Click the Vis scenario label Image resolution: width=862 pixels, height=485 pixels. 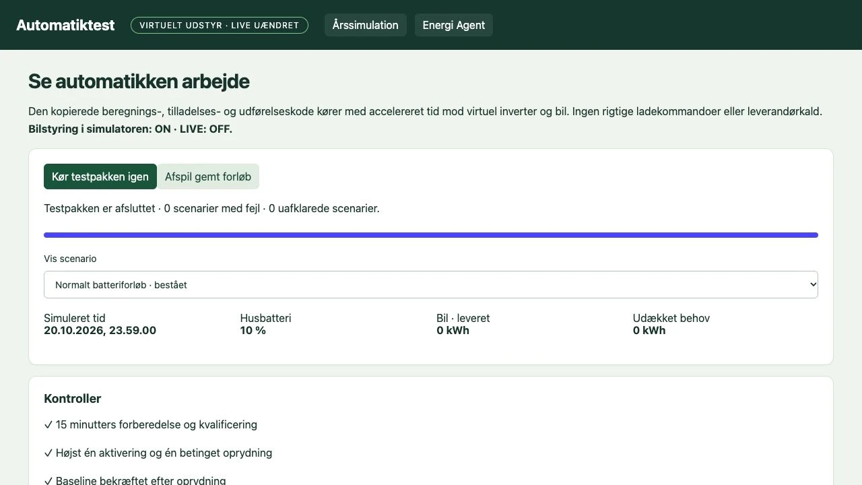click(70, 259)
